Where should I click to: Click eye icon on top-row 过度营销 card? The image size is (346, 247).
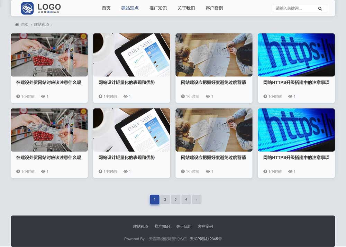tap(208, 96)
